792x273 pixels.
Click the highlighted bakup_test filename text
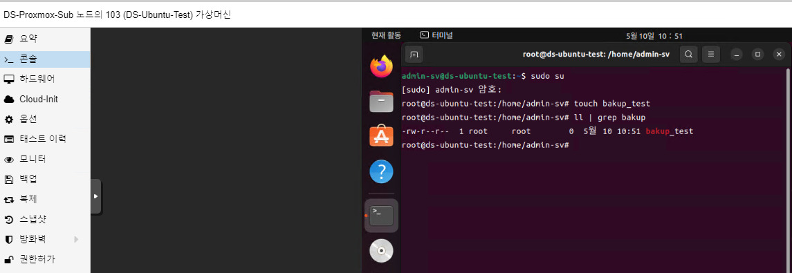[670, 131]
